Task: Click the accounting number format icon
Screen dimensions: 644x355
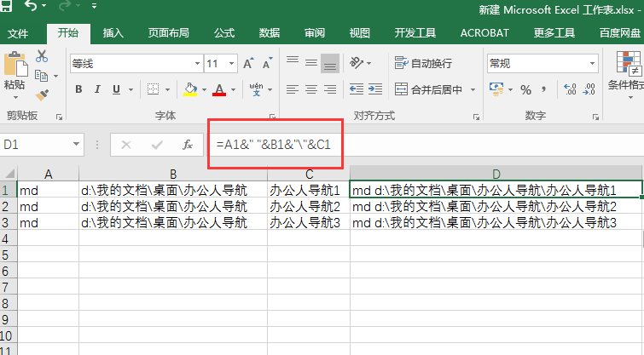Action: [x=496, y=89]
